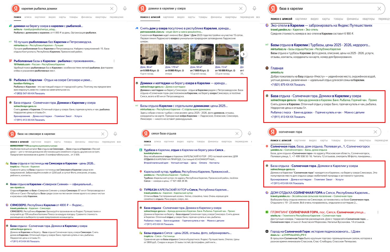The image size is (390, 252).
Task: Click microphone icon in "сяпся база отдыха" search
Action: tap(249, 134)
